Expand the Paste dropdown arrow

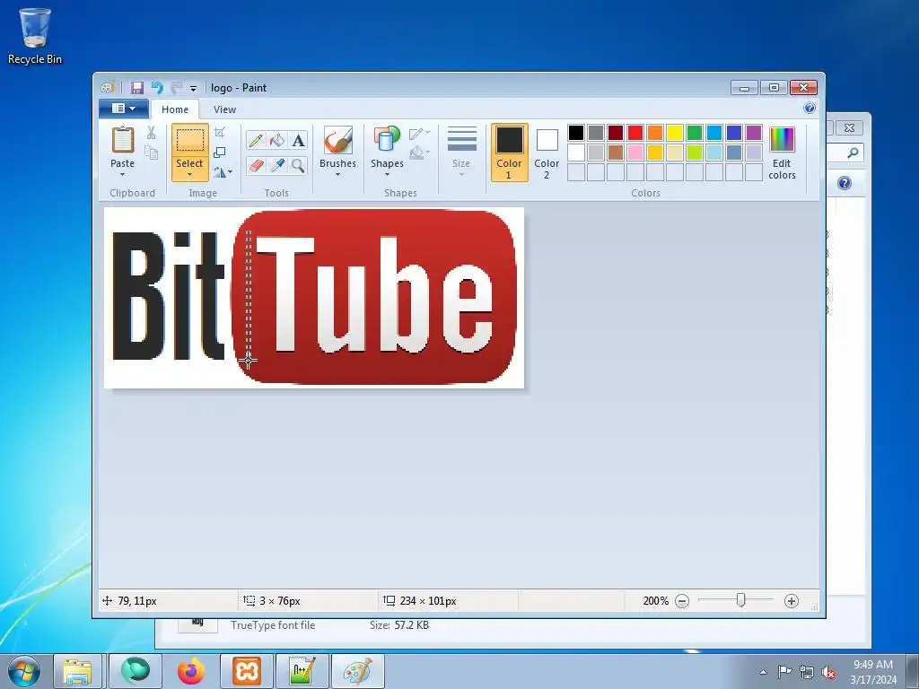pyautogui.click(x=122, y=175)
